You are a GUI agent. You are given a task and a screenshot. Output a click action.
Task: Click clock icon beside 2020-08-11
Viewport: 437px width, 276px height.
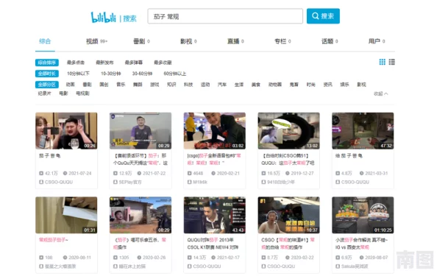pos(65,258)
